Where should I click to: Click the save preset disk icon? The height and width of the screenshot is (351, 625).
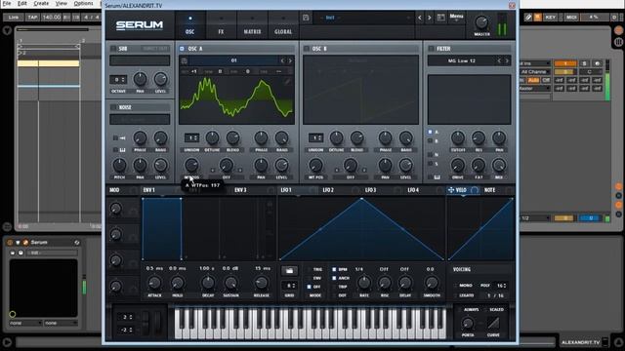coord(306,18)
